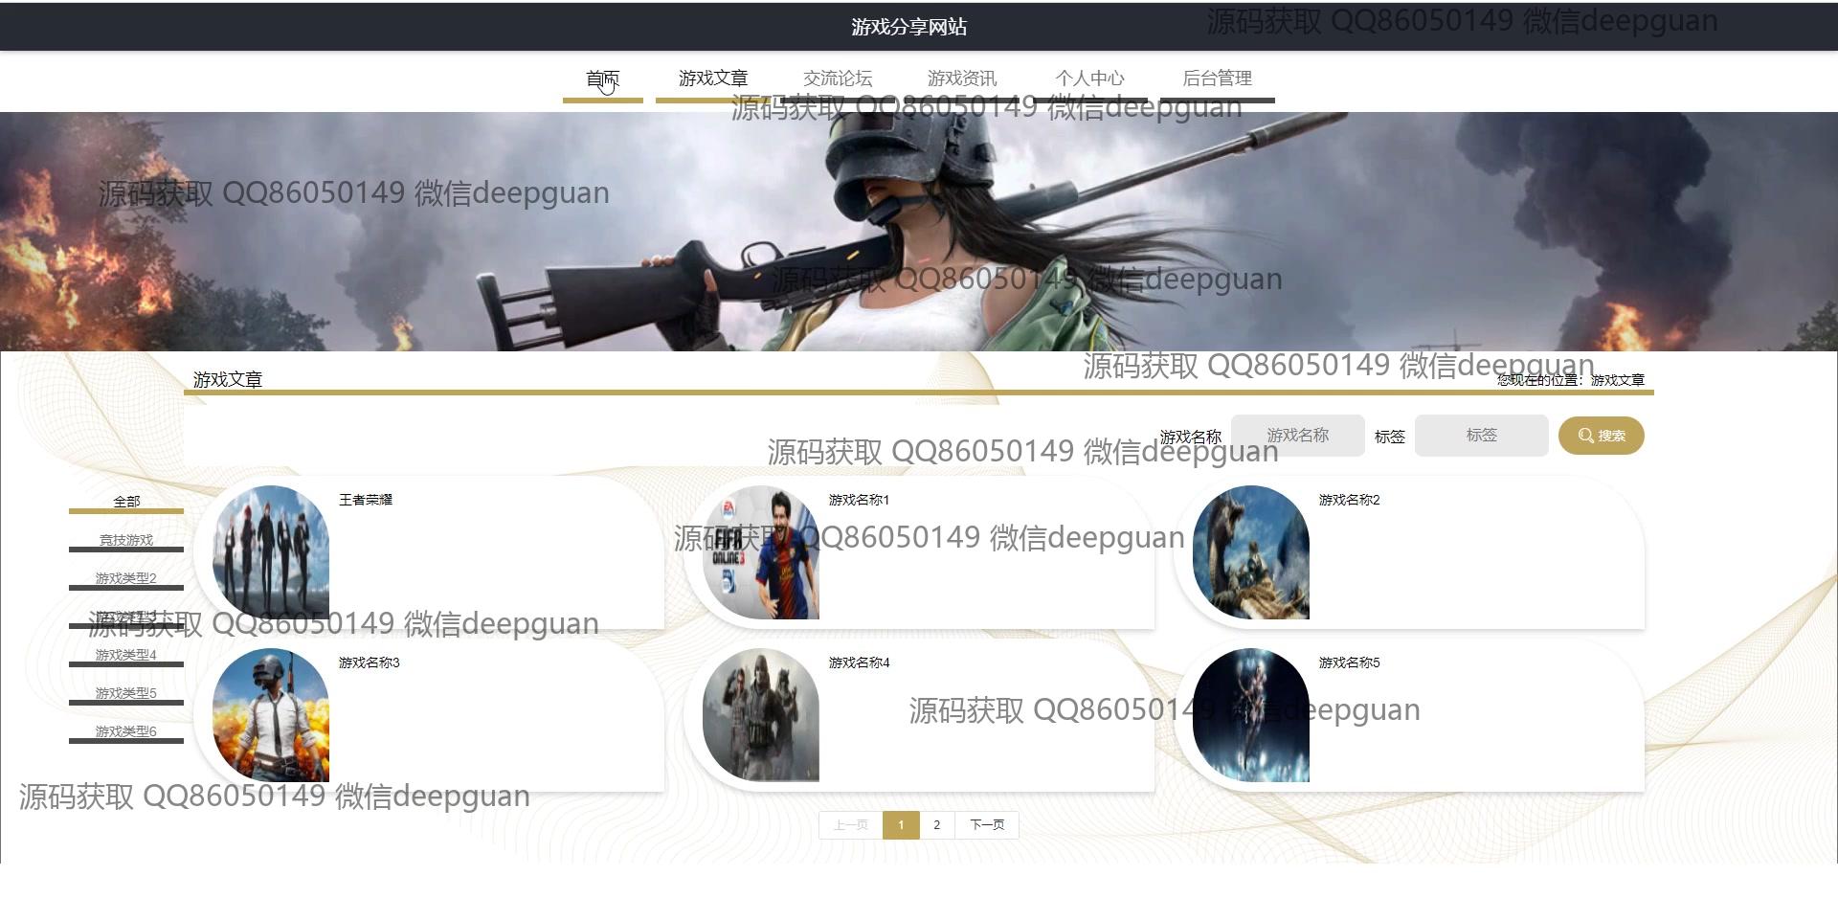This screenshot has width=1838, height=898.
Task: Click the 游戏名称3 PUBG character image
Action: (x=271, y=715)
